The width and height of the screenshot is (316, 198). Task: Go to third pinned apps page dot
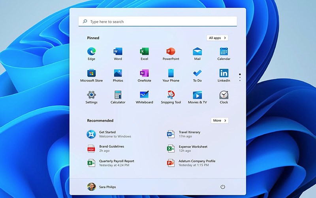(x=240, y=81)
